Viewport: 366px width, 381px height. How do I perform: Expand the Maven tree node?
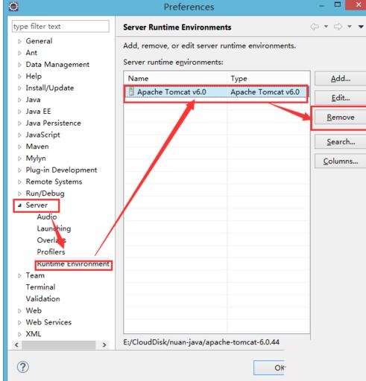19,147
